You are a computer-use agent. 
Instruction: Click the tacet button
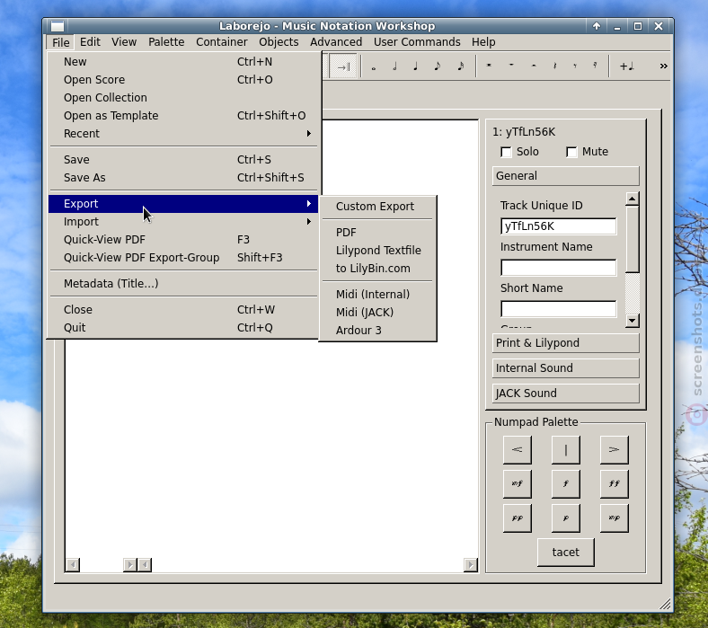(x=566, y=553)
